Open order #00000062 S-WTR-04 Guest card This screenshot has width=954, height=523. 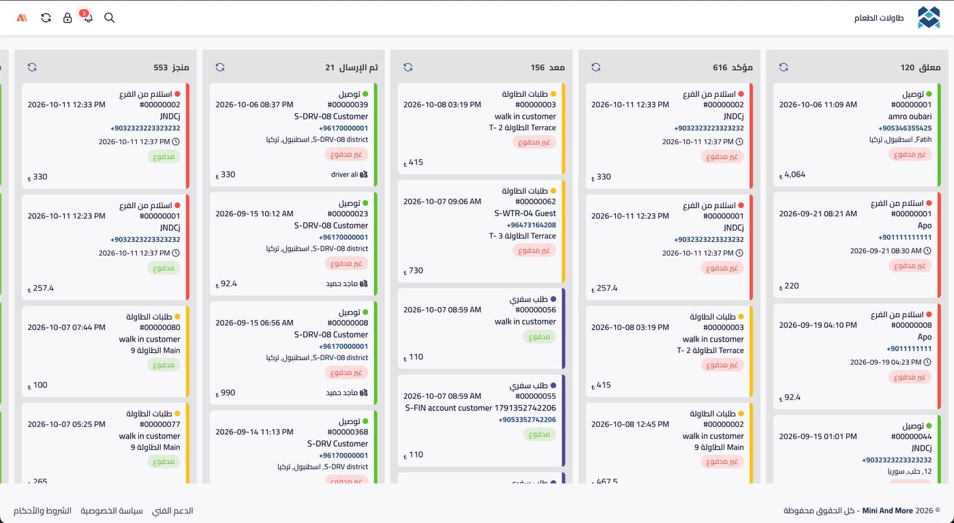pos(481,231)
